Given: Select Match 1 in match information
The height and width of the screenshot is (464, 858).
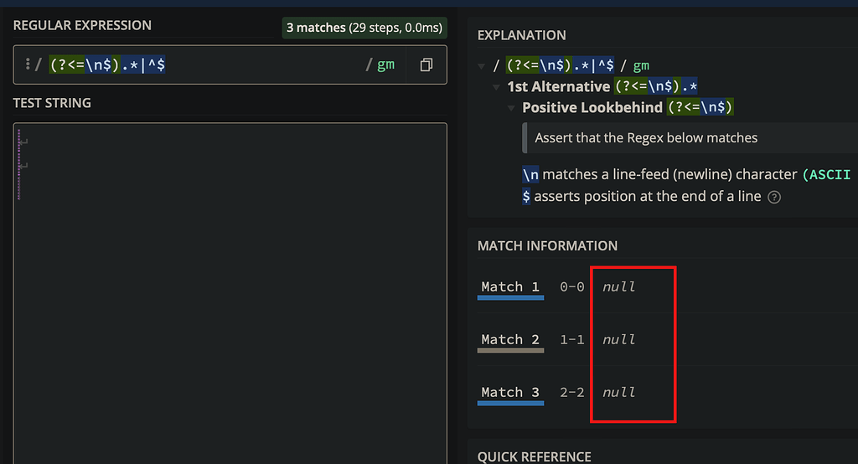Looking at the screenshot, I should click(510, 286).
